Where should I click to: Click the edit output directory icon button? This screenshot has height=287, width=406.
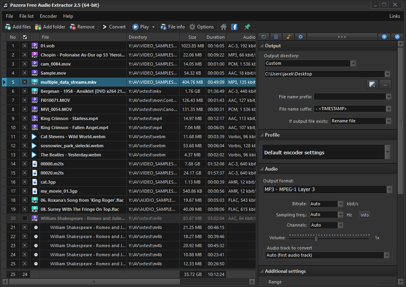372,84
